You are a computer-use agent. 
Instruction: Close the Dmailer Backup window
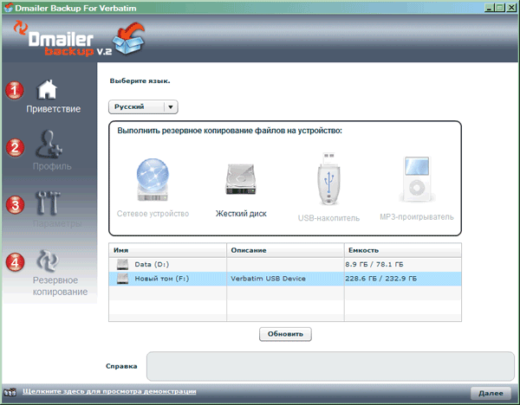[x=511, y=7]
